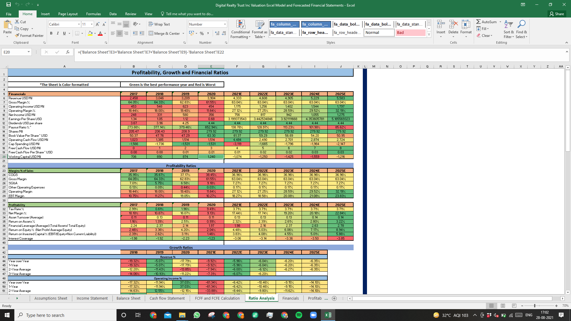This screenshot has width=571, height=321.
Task: Open Format as Table gallery
Action: point(260,29)
